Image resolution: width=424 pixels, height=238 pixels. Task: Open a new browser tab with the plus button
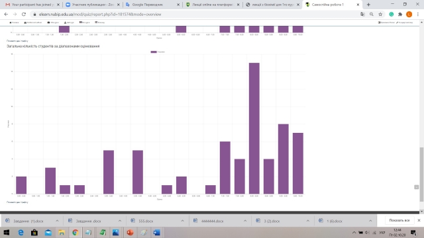pyautogui.click(x=368, y=5)
